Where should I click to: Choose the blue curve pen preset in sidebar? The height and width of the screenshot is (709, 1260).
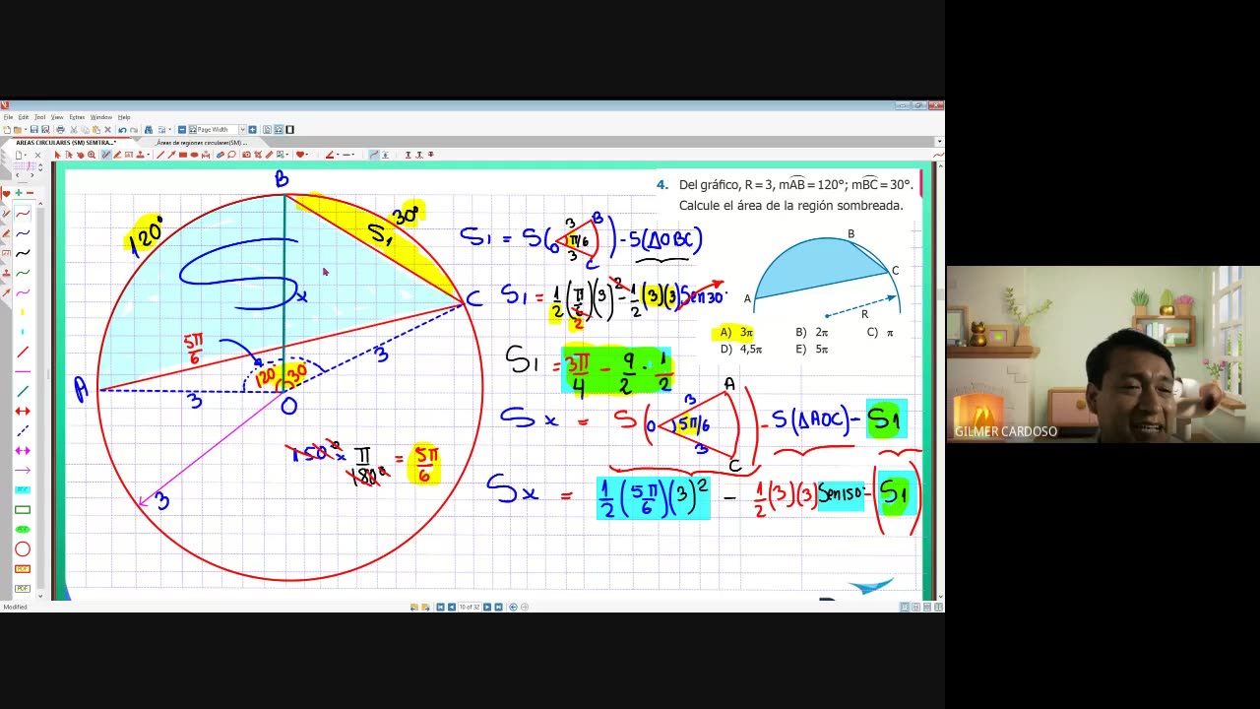pos(23,234)
